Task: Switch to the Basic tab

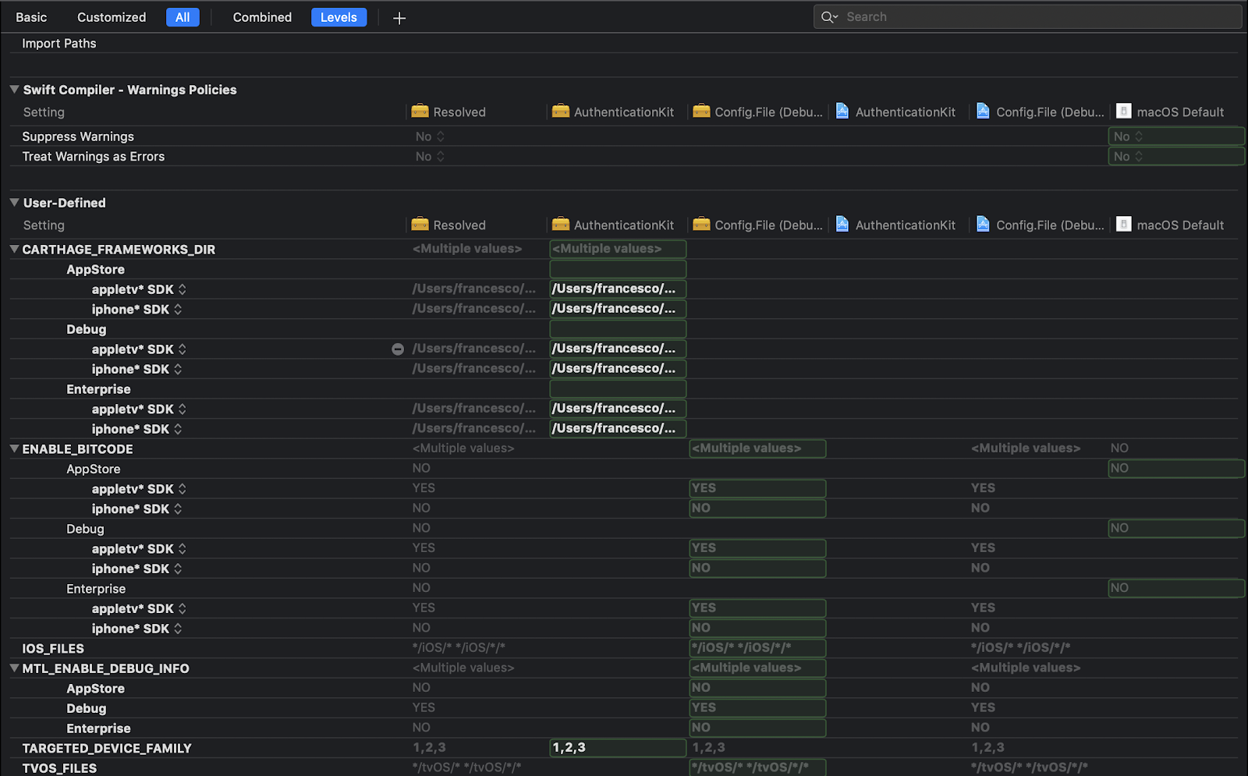Action: point(30,16)
